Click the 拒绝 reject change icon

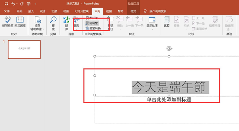(x=186, y=20)
